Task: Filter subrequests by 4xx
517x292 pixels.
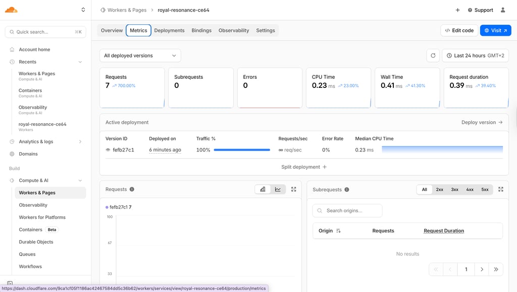Action: (x=470, y=190)
